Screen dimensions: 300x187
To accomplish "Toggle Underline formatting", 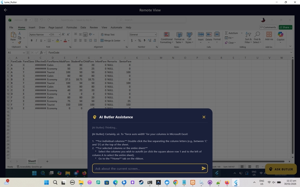I will pos(41,40).
